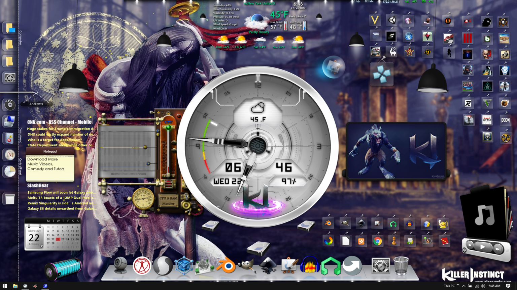
Task: Show hidden system tray icons
Action: 463,286
